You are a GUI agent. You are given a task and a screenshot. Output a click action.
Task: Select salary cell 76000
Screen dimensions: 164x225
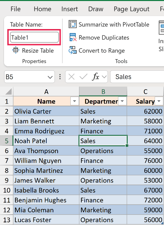(x=145, y=160)
